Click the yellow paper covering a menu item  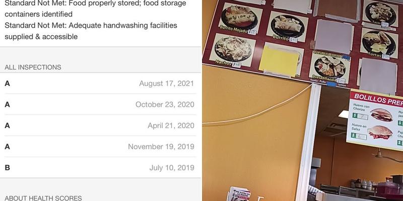pyautogui.click(x=280, y=61)
